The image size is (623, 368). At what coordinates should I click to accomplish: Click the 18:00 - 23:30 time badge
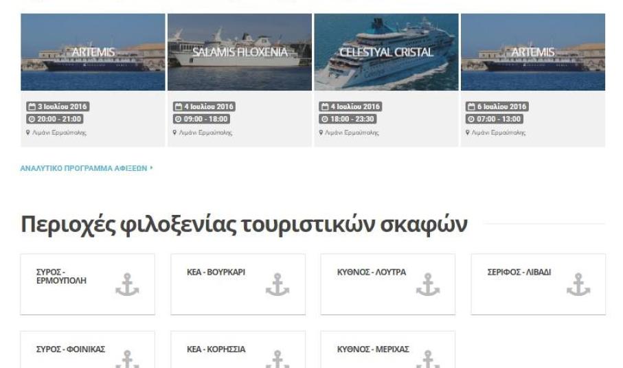tap(348, 119)
